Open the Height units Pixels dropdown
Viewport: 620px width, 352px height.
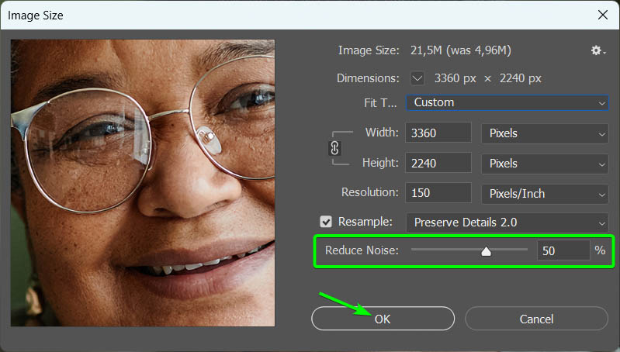coord(545,164)
